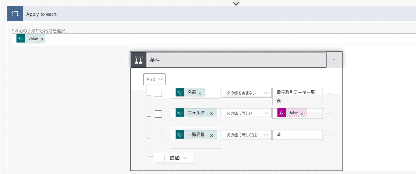Viewport: 416px width, 174px height.
Task: Check the 名前 row checkbox
Action: click(158, 93)
